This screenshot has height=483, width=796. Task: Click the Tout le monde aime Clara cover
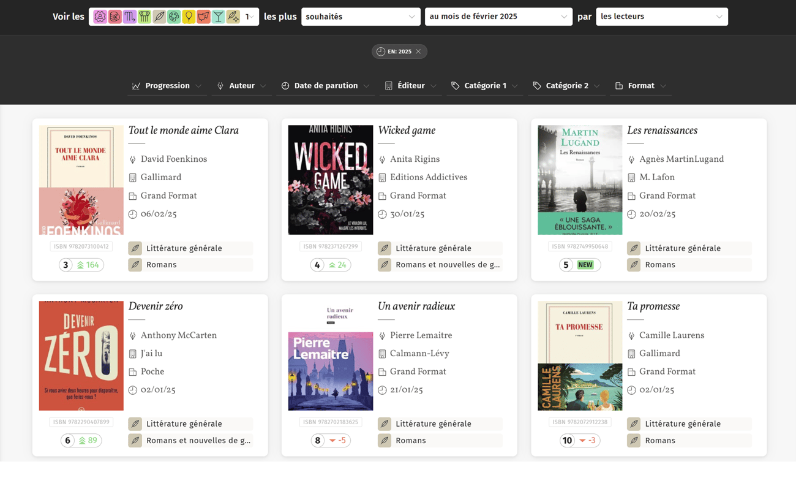click(x=81, y=180)
